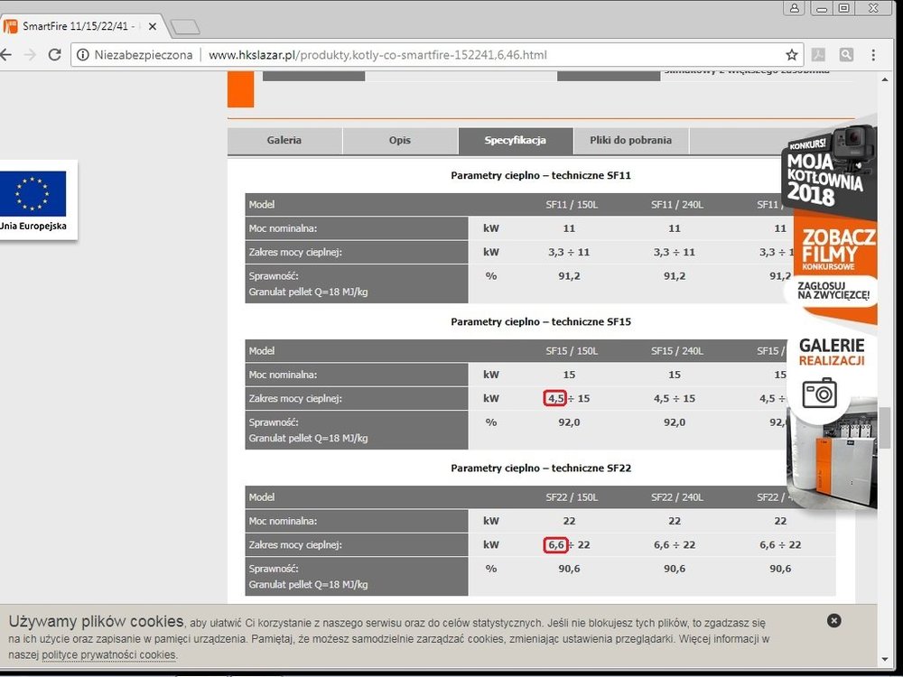Click the Zobacz Filmy konkursowe banner
This screenshot has width=903, height=677.
point(836,246)
